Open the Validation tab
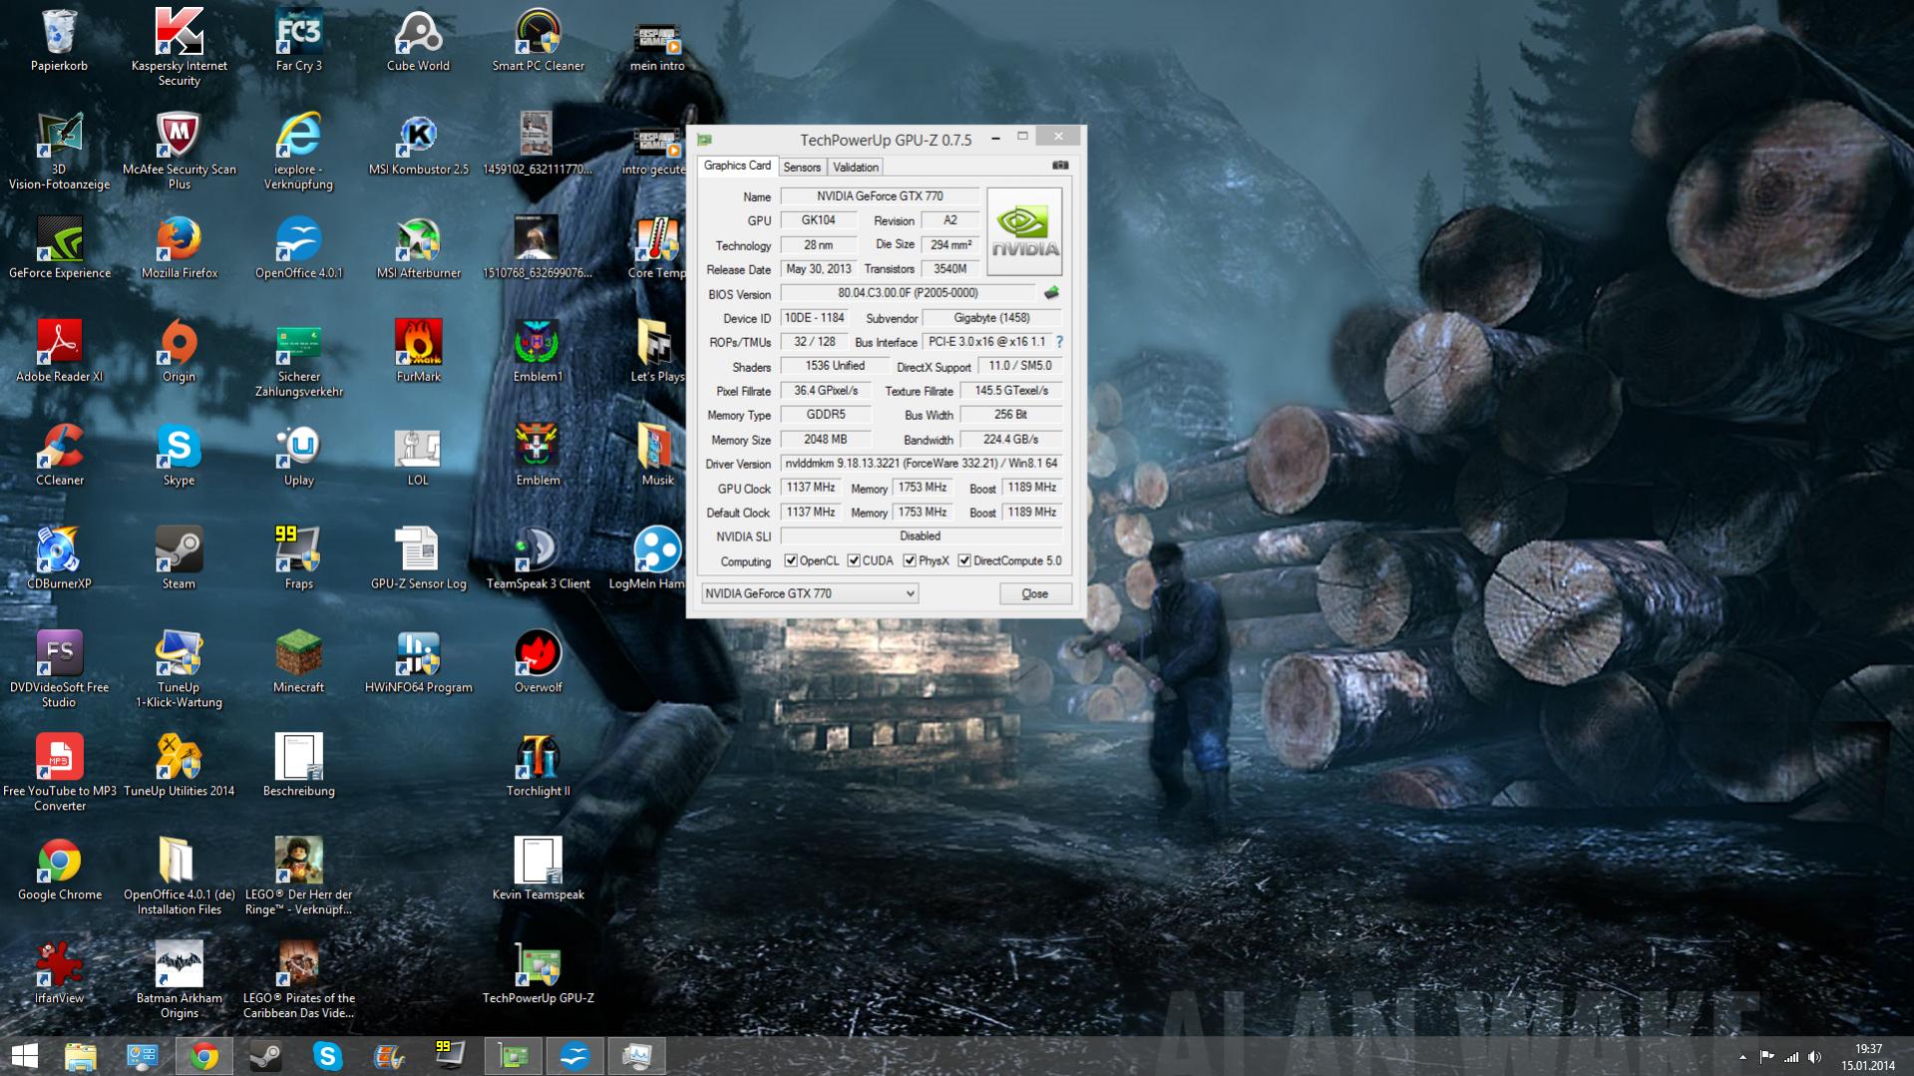The width and height of the screenshot is (1914, 1076). pos(856,168)
